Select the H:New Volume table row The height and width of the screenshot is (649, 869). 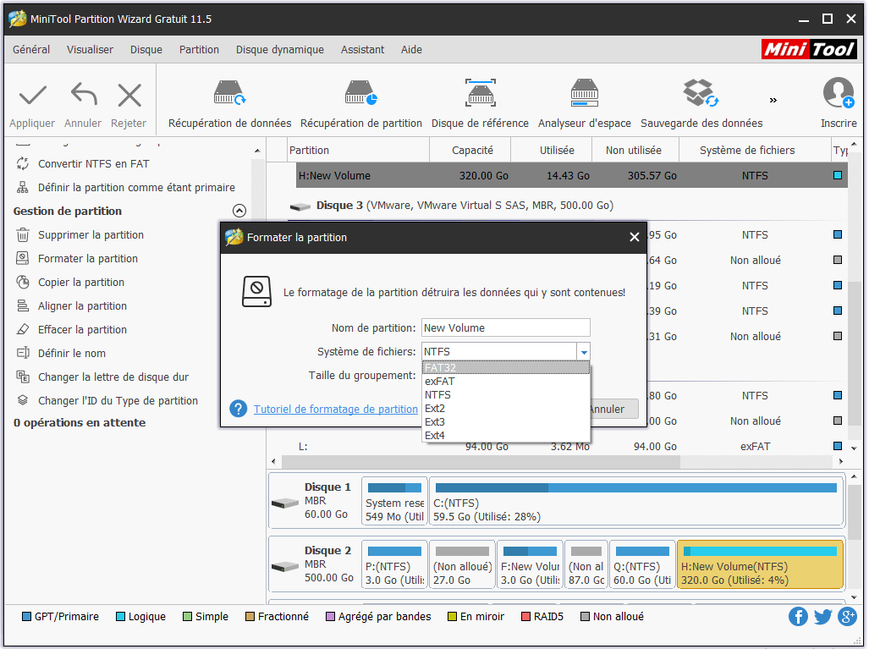(571, 176)
